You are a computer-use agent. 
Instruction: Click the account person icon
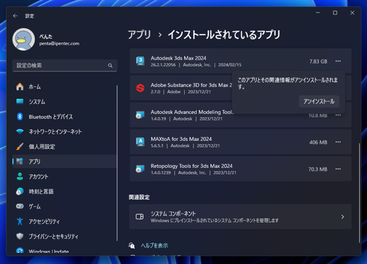(20, 176)
